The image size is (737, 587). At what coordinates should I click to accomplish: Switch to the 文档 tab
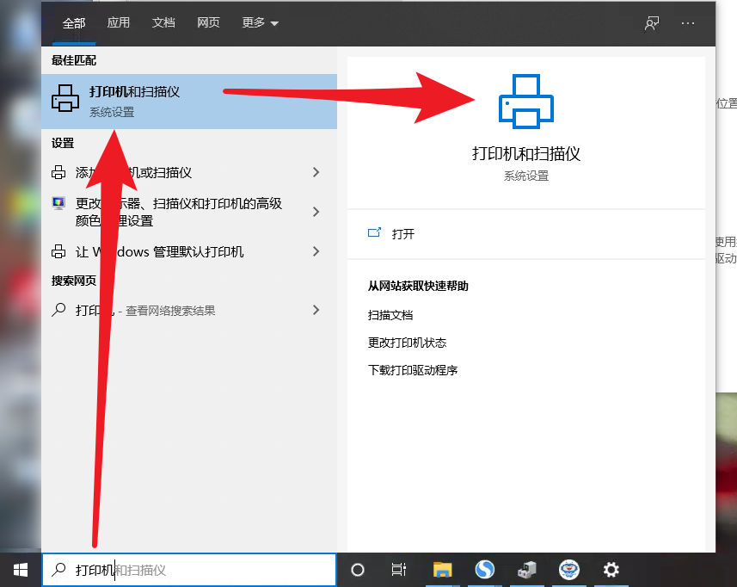163,22
